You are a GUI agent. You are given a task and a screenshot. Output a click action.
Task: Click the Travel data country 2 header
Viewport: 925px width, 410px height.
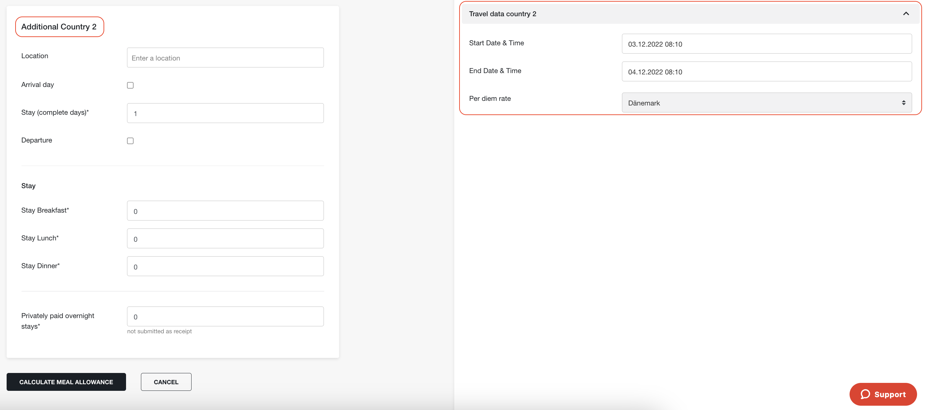point(690,14)
